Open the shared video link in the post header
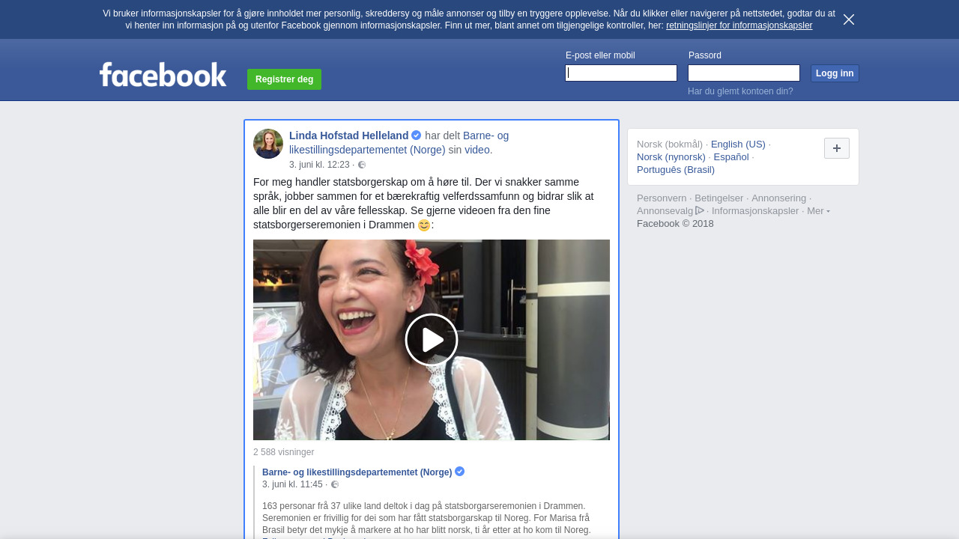Viewport: 959px width, 539px height. [x=477, y=150]
